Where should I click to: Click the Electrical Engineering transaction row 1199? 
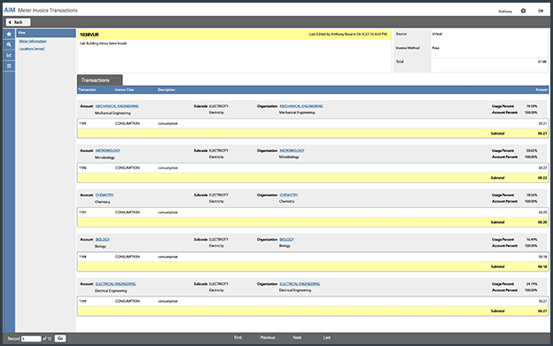click(313, 301)
